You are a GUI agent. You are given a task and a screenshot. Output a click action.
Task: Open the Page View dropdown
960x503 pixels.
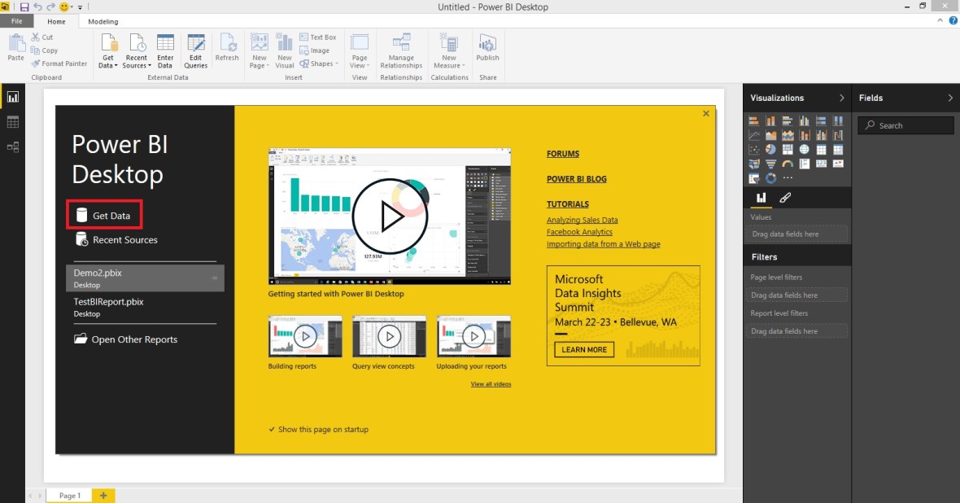[370, 63]
